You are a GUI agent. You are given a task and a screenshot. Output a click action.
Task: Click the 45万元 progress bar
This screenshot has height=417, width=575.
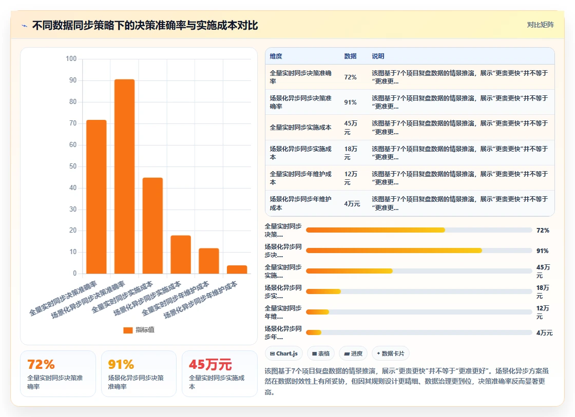(419, 271)
